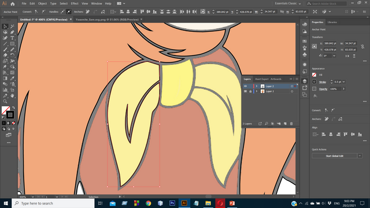Select the Artboard tool
Screen dimensions: 370x208
click(x=12, y=90)
